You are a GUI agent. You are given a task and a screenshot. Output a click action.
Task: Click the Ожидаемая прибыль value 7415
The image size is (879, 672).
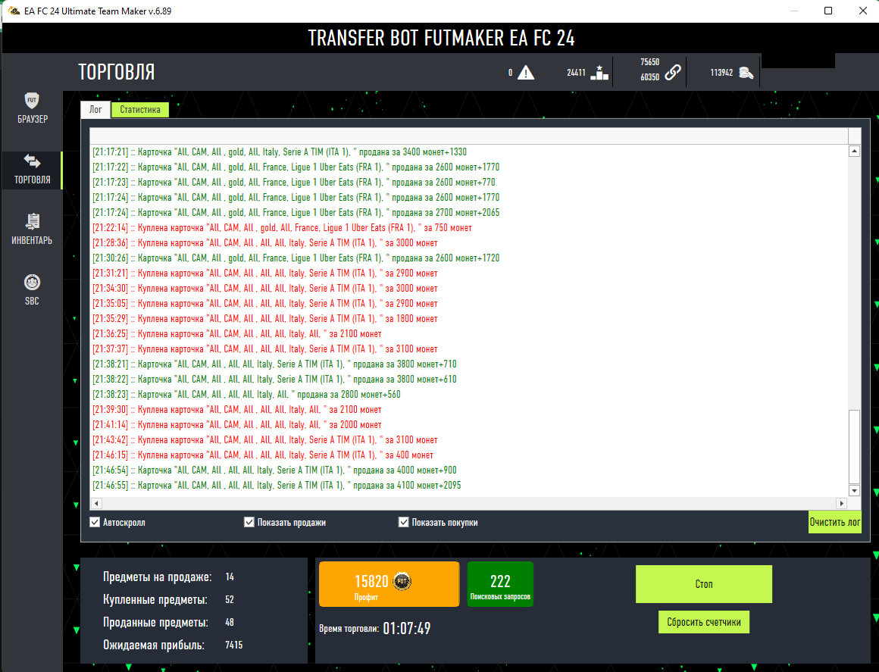(233, 645)
